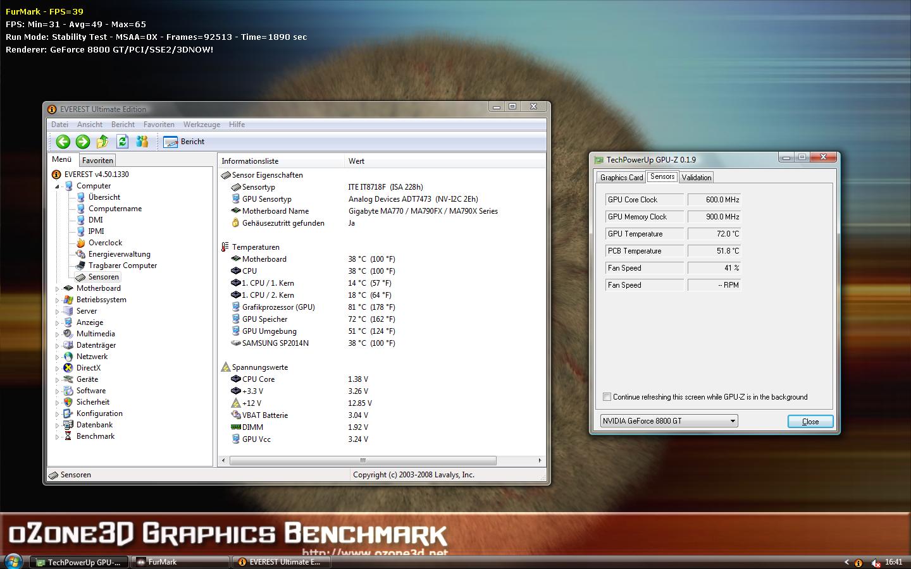
Task: Click the users icon in EVEREST toolbar
Action: [142, 142]
